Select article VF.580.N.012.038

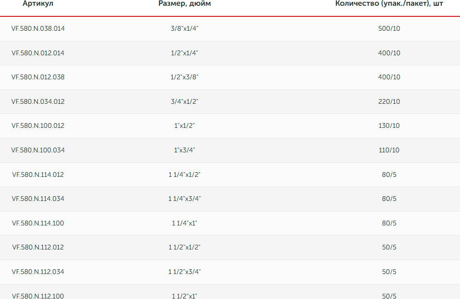coord(38,77)
